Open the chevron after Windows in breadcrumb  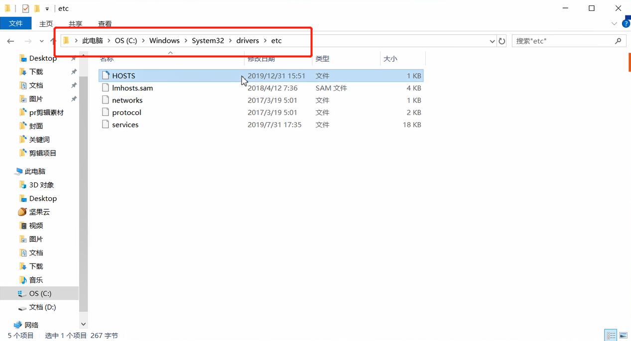pos(186,41)
